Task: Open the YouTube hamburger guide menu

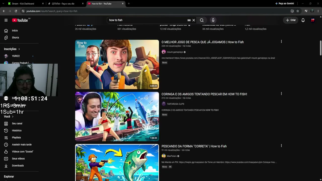Action: (x=6, y=20)
